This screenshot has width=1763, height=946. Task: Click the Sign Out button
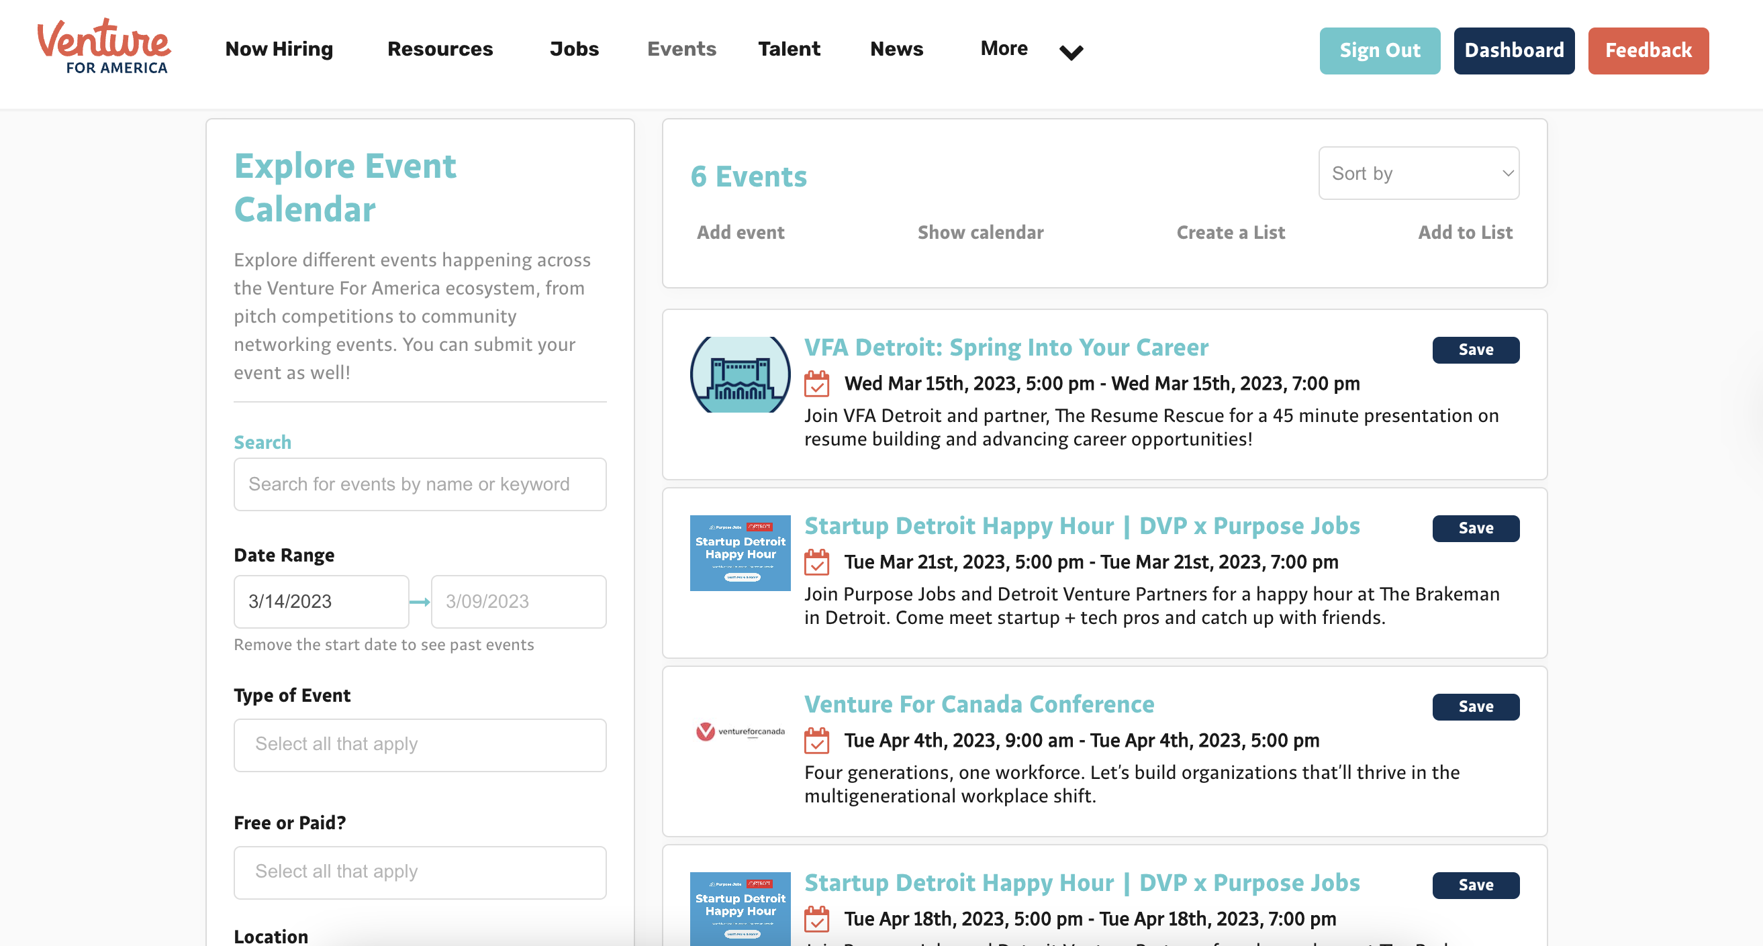[x=1380, y=50]
